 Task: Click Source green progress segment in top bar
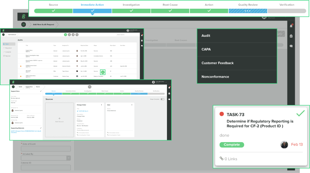tap(53, 11)
